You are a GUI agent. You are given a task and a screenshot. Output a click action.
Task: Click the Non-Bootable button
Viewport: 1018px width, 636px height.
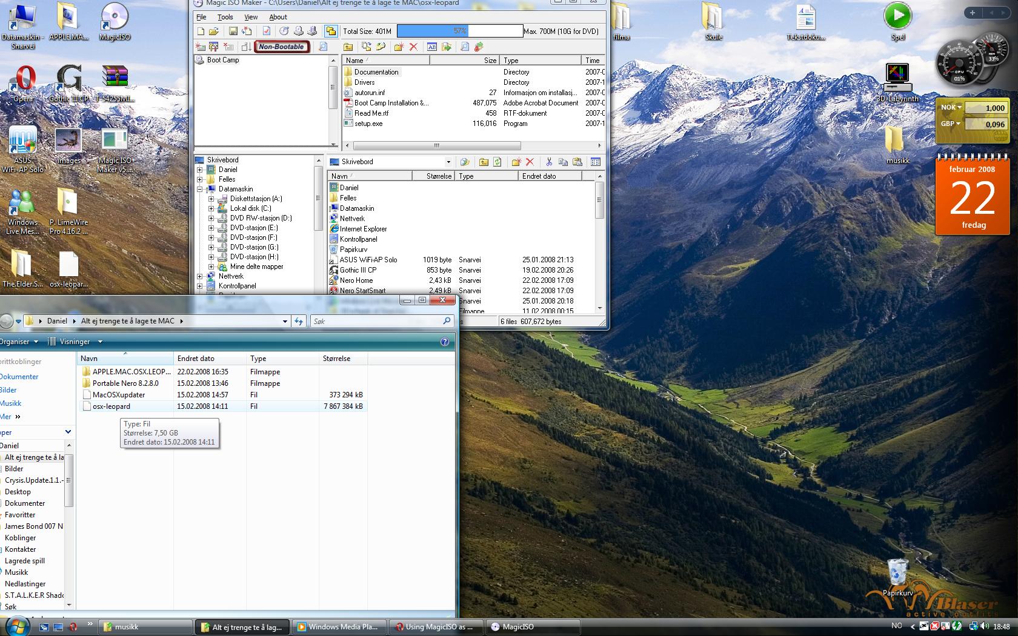pos(282,47)
